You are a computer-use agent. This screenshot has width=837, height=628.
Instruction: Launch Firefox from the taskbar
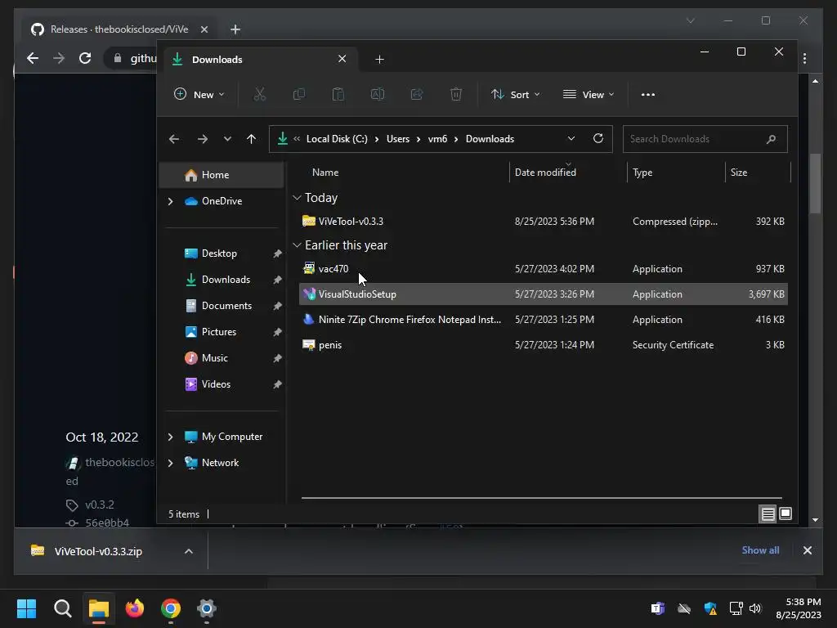coord(135,608)
